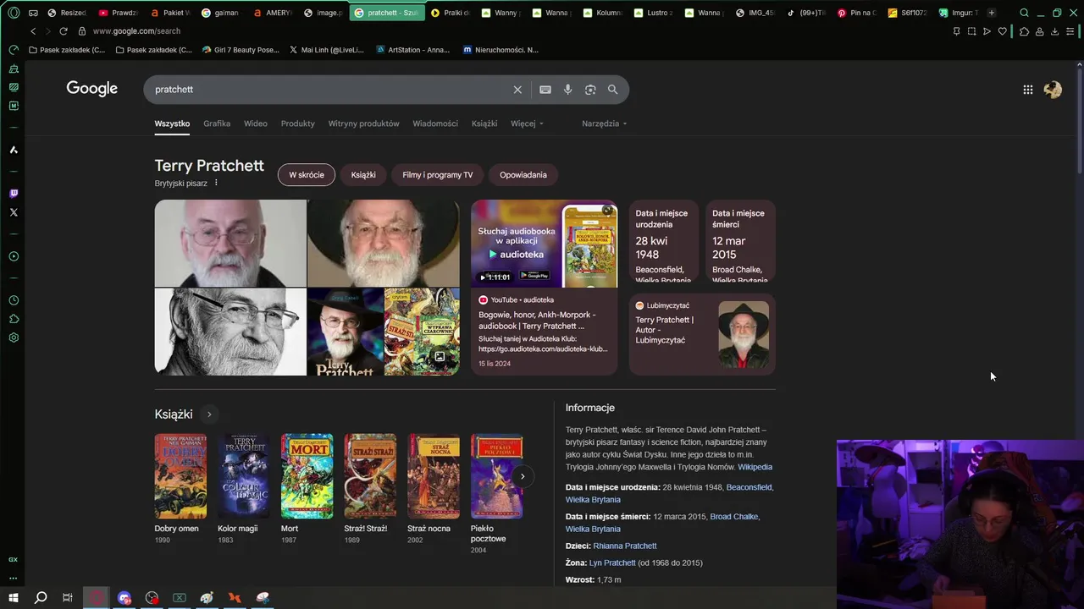Viewport: 1084px width, 609px height.
Task: Open GX Corner in the sidebar
Action: point(14,559)
